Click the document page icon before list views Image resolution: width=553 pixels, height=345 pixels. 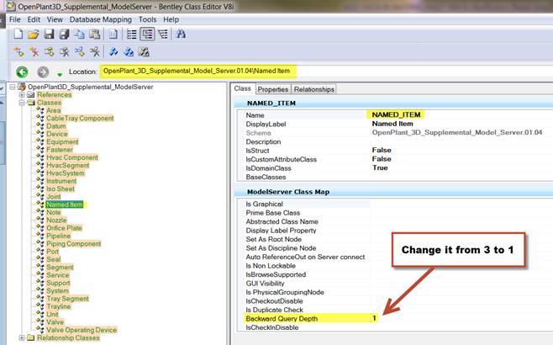(113, 34)
